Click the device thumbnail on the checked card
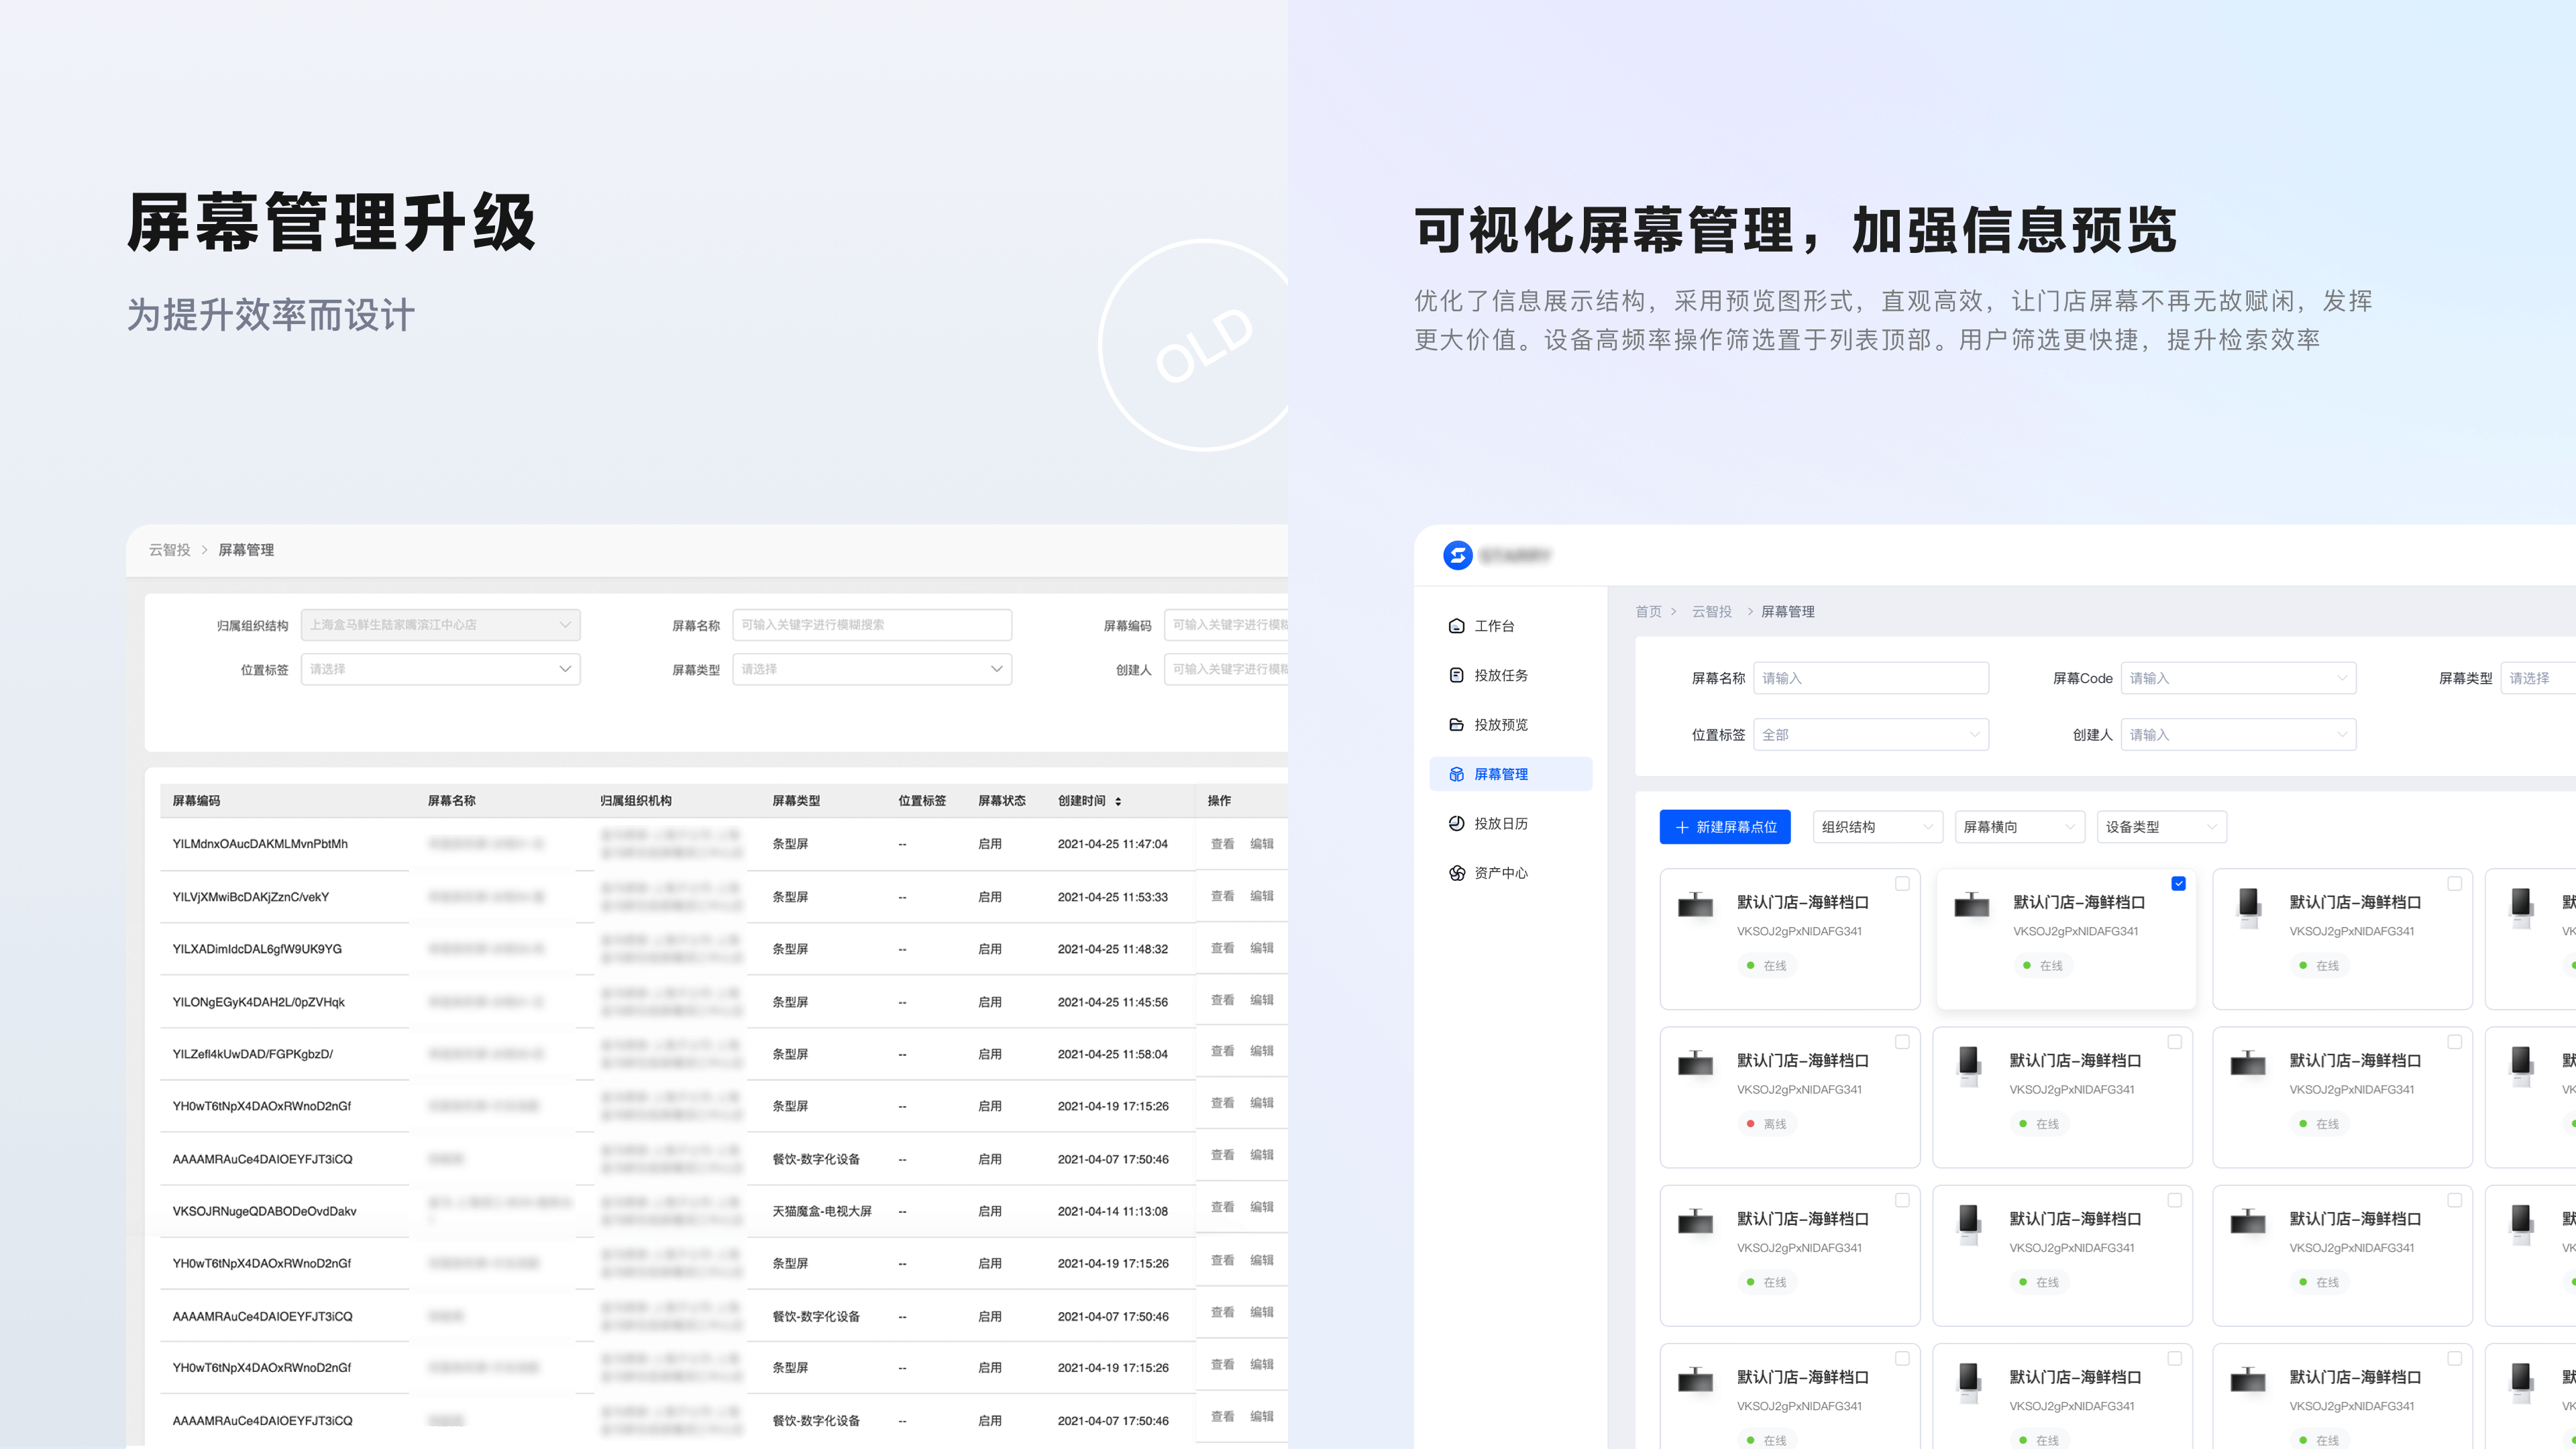 1971,905
